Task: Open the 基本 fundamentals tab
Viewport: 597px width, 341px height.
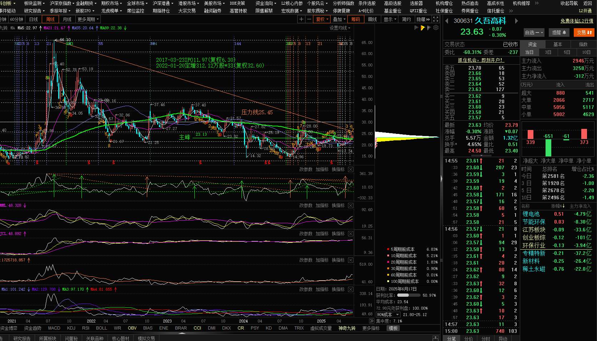Action: (558, 44)
